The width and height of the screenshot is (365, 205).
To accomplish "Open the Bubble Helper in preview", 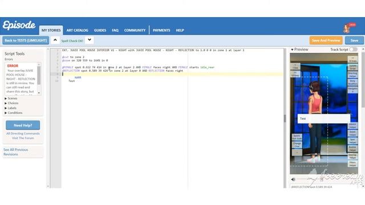I will [x=352, y=149].
